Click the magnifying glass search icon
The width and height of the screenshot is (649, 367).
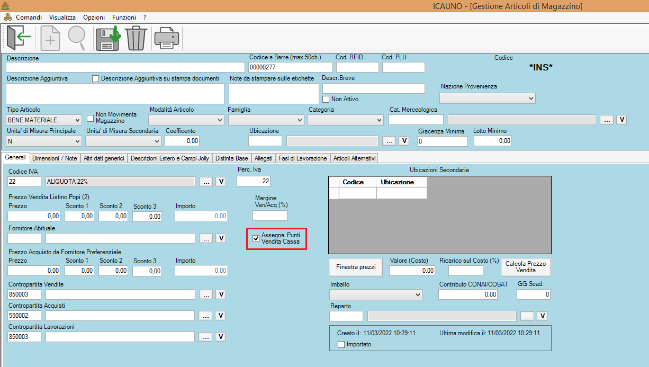pos(77,38)
